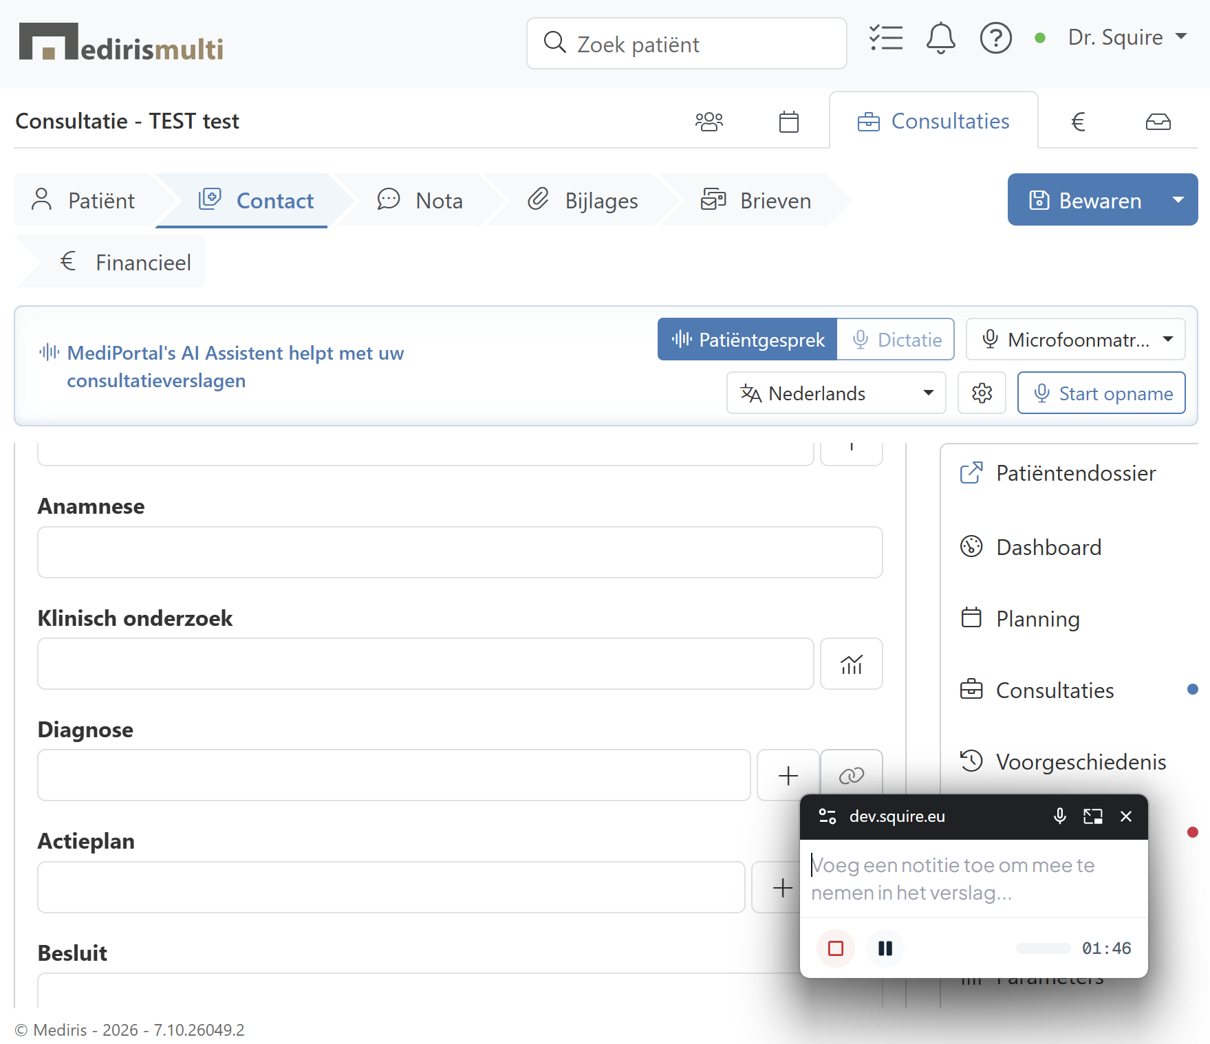The height and width of the screenshot is (1044, 1210).
Task: Click MediPortal's AI Assistent link text
Action: point(235,367)
